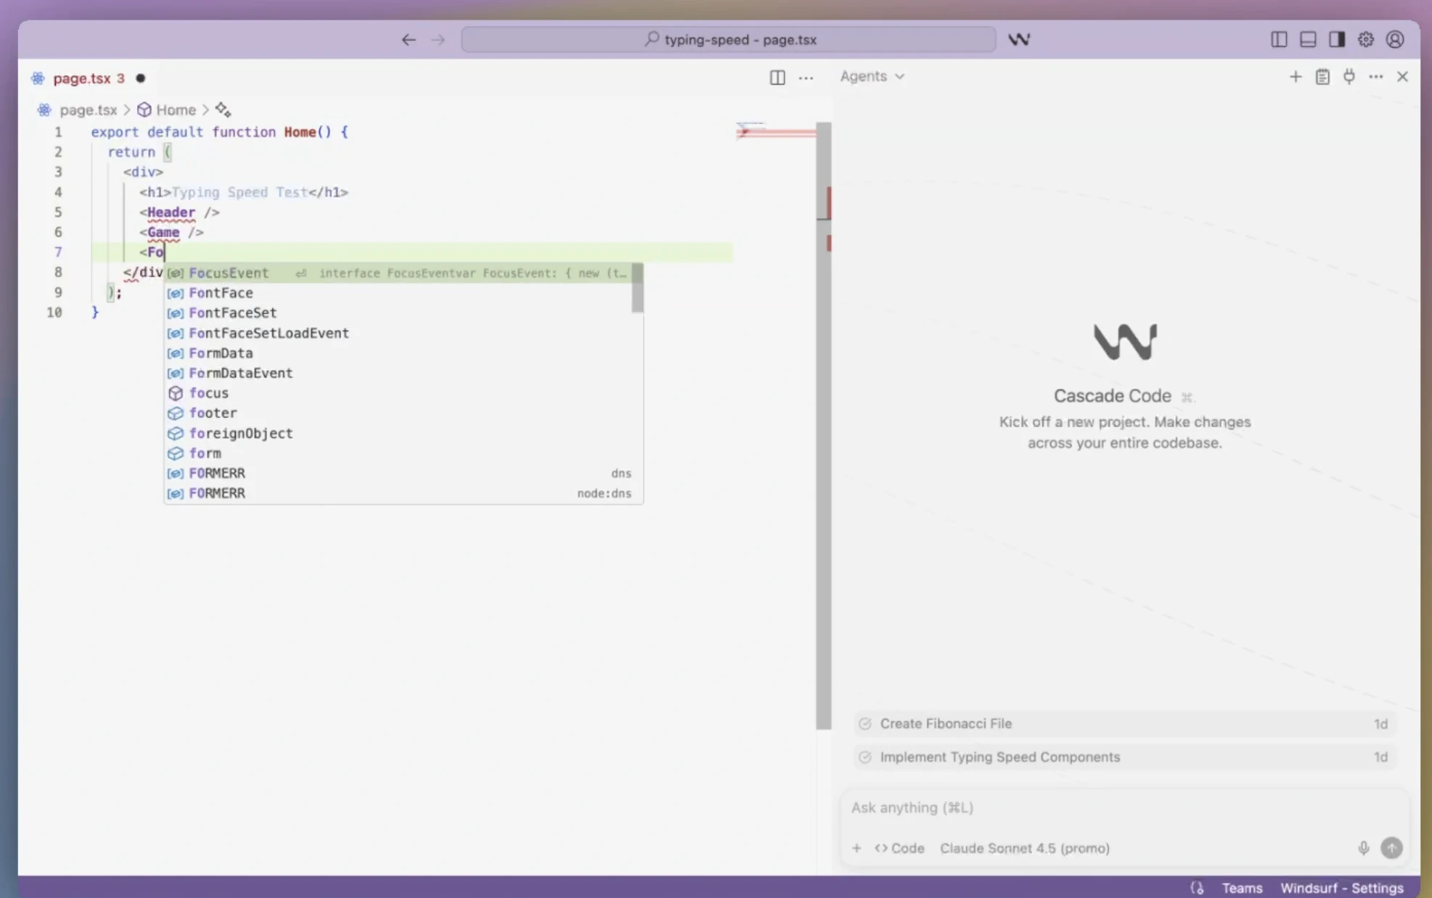Viewport: 1432px width, 898px height.
Task: Click the unsaved dot on page.tsx tab
Action: point(141,78)
